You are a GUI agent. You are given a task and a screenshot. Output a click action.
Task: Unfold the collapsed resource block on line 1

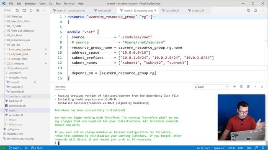[65, 17]
